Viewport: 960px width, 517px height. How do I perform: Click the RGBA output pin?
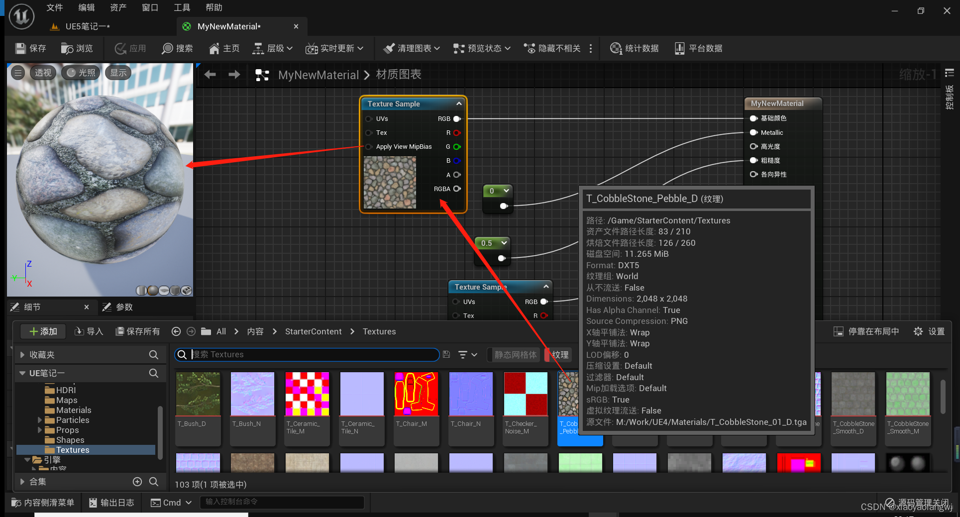click(457, 189)
